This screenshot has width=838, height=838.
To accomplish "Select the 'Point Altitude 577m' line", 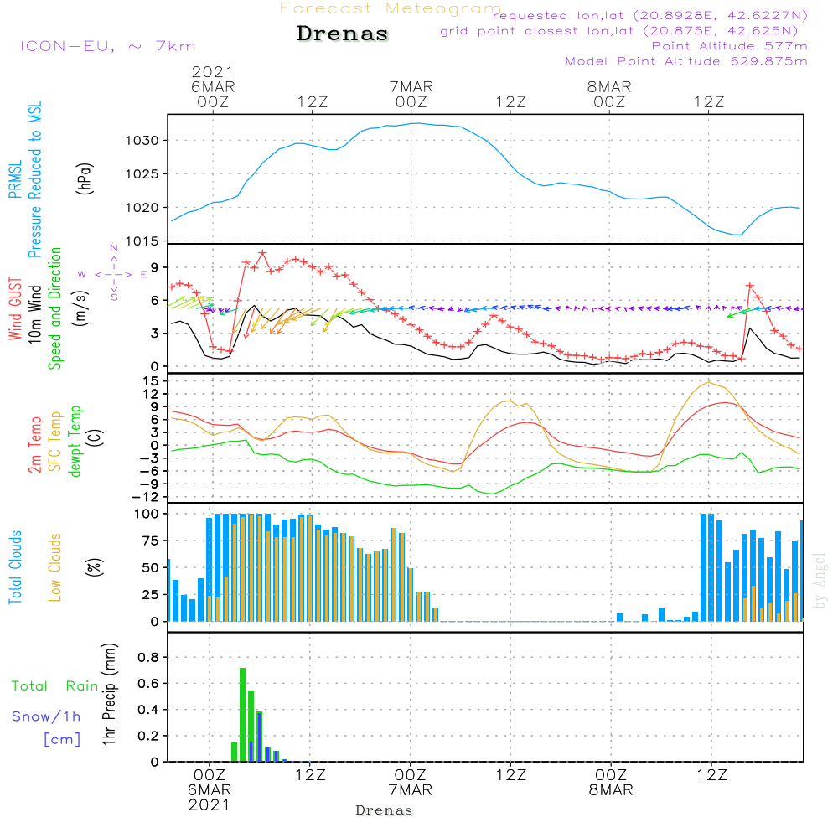I will coord(730,46).
